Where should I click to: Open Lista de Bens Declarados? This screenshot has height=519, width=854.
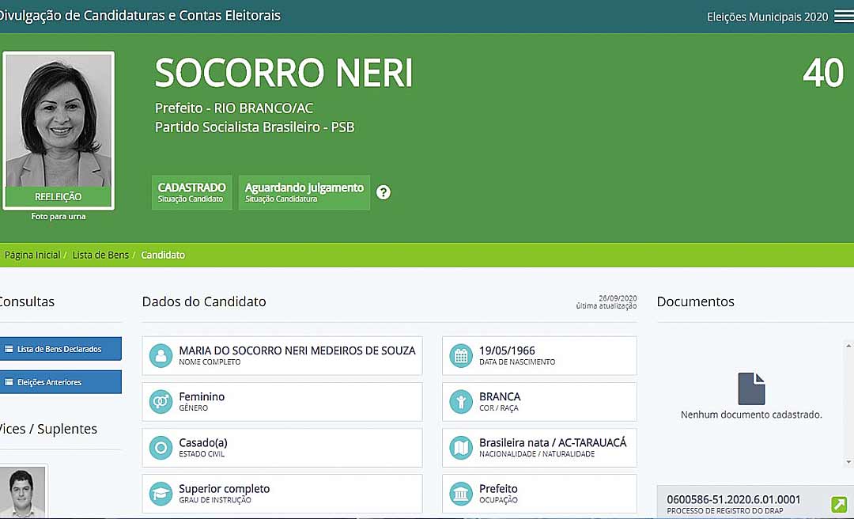59,349
